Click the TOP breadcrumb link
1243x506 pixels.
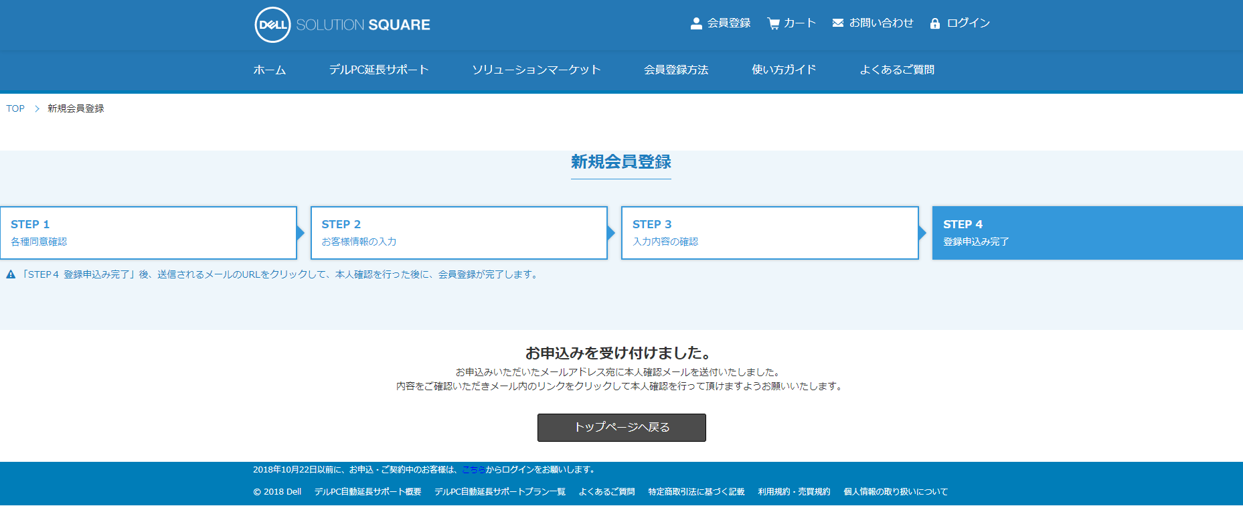click(x=15, y=108)
